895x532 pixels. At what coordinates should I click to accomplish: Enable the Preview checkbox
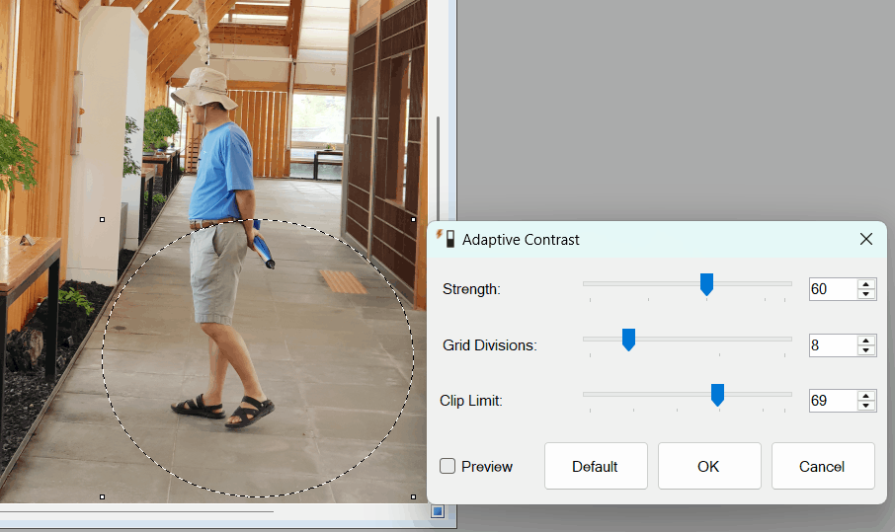(x=447, y=467)
